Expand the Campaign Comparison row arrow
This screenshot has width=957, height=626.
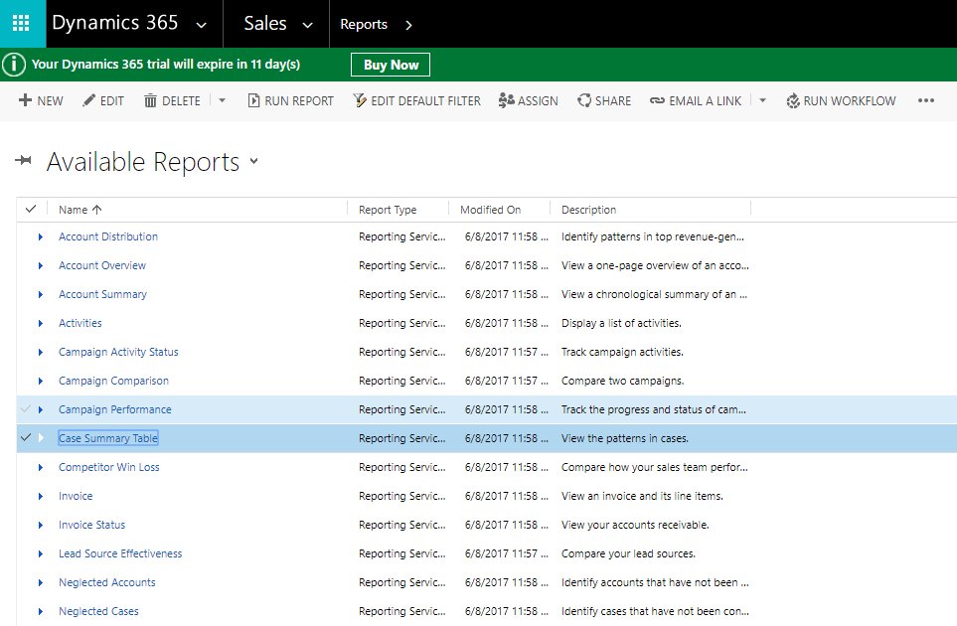click(41, 381)
